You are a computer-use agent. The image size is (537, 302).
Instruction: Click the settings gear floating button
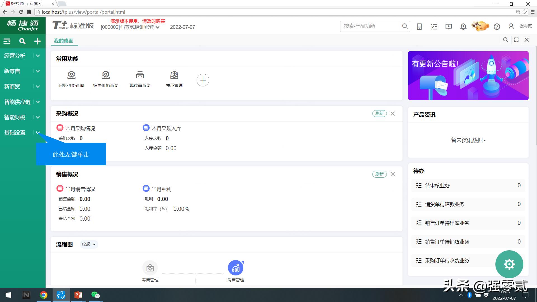pos(509,264)
